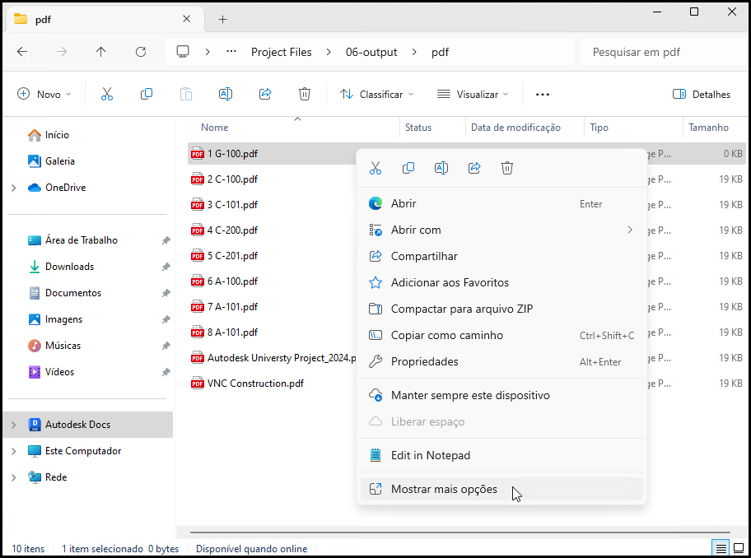The image size is (751, 558).
Task: Click the Copy icon in the context menu
Action: coord(408,168)
